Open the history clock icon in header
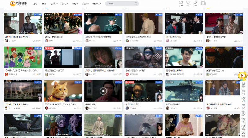 [x=195, y=2]
